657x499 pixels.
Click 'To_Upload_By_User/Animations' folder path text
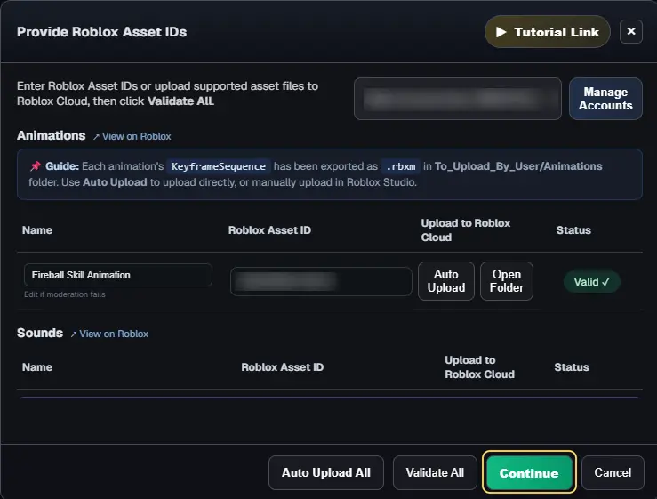[x=518, y=166]
